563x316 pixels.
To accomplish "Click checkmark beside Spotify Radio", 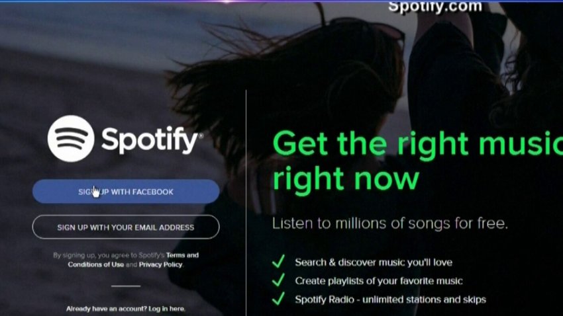I will click(x=279, y=298).
